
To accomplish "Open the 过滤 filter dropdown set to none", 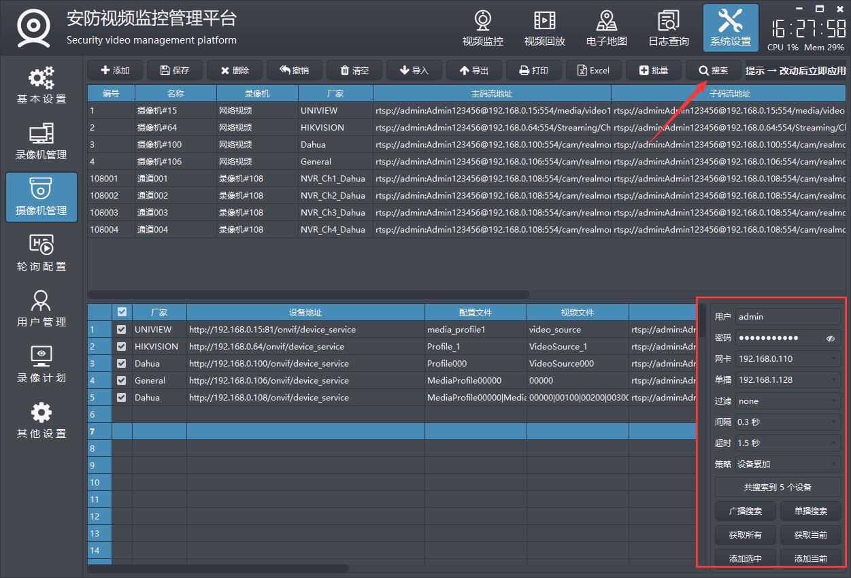I will tap(788, 401).
